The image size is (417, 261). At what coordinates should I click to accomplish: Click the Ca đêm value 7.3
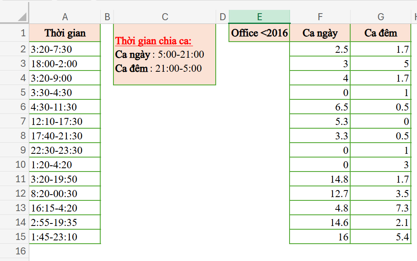pos(381,208)
